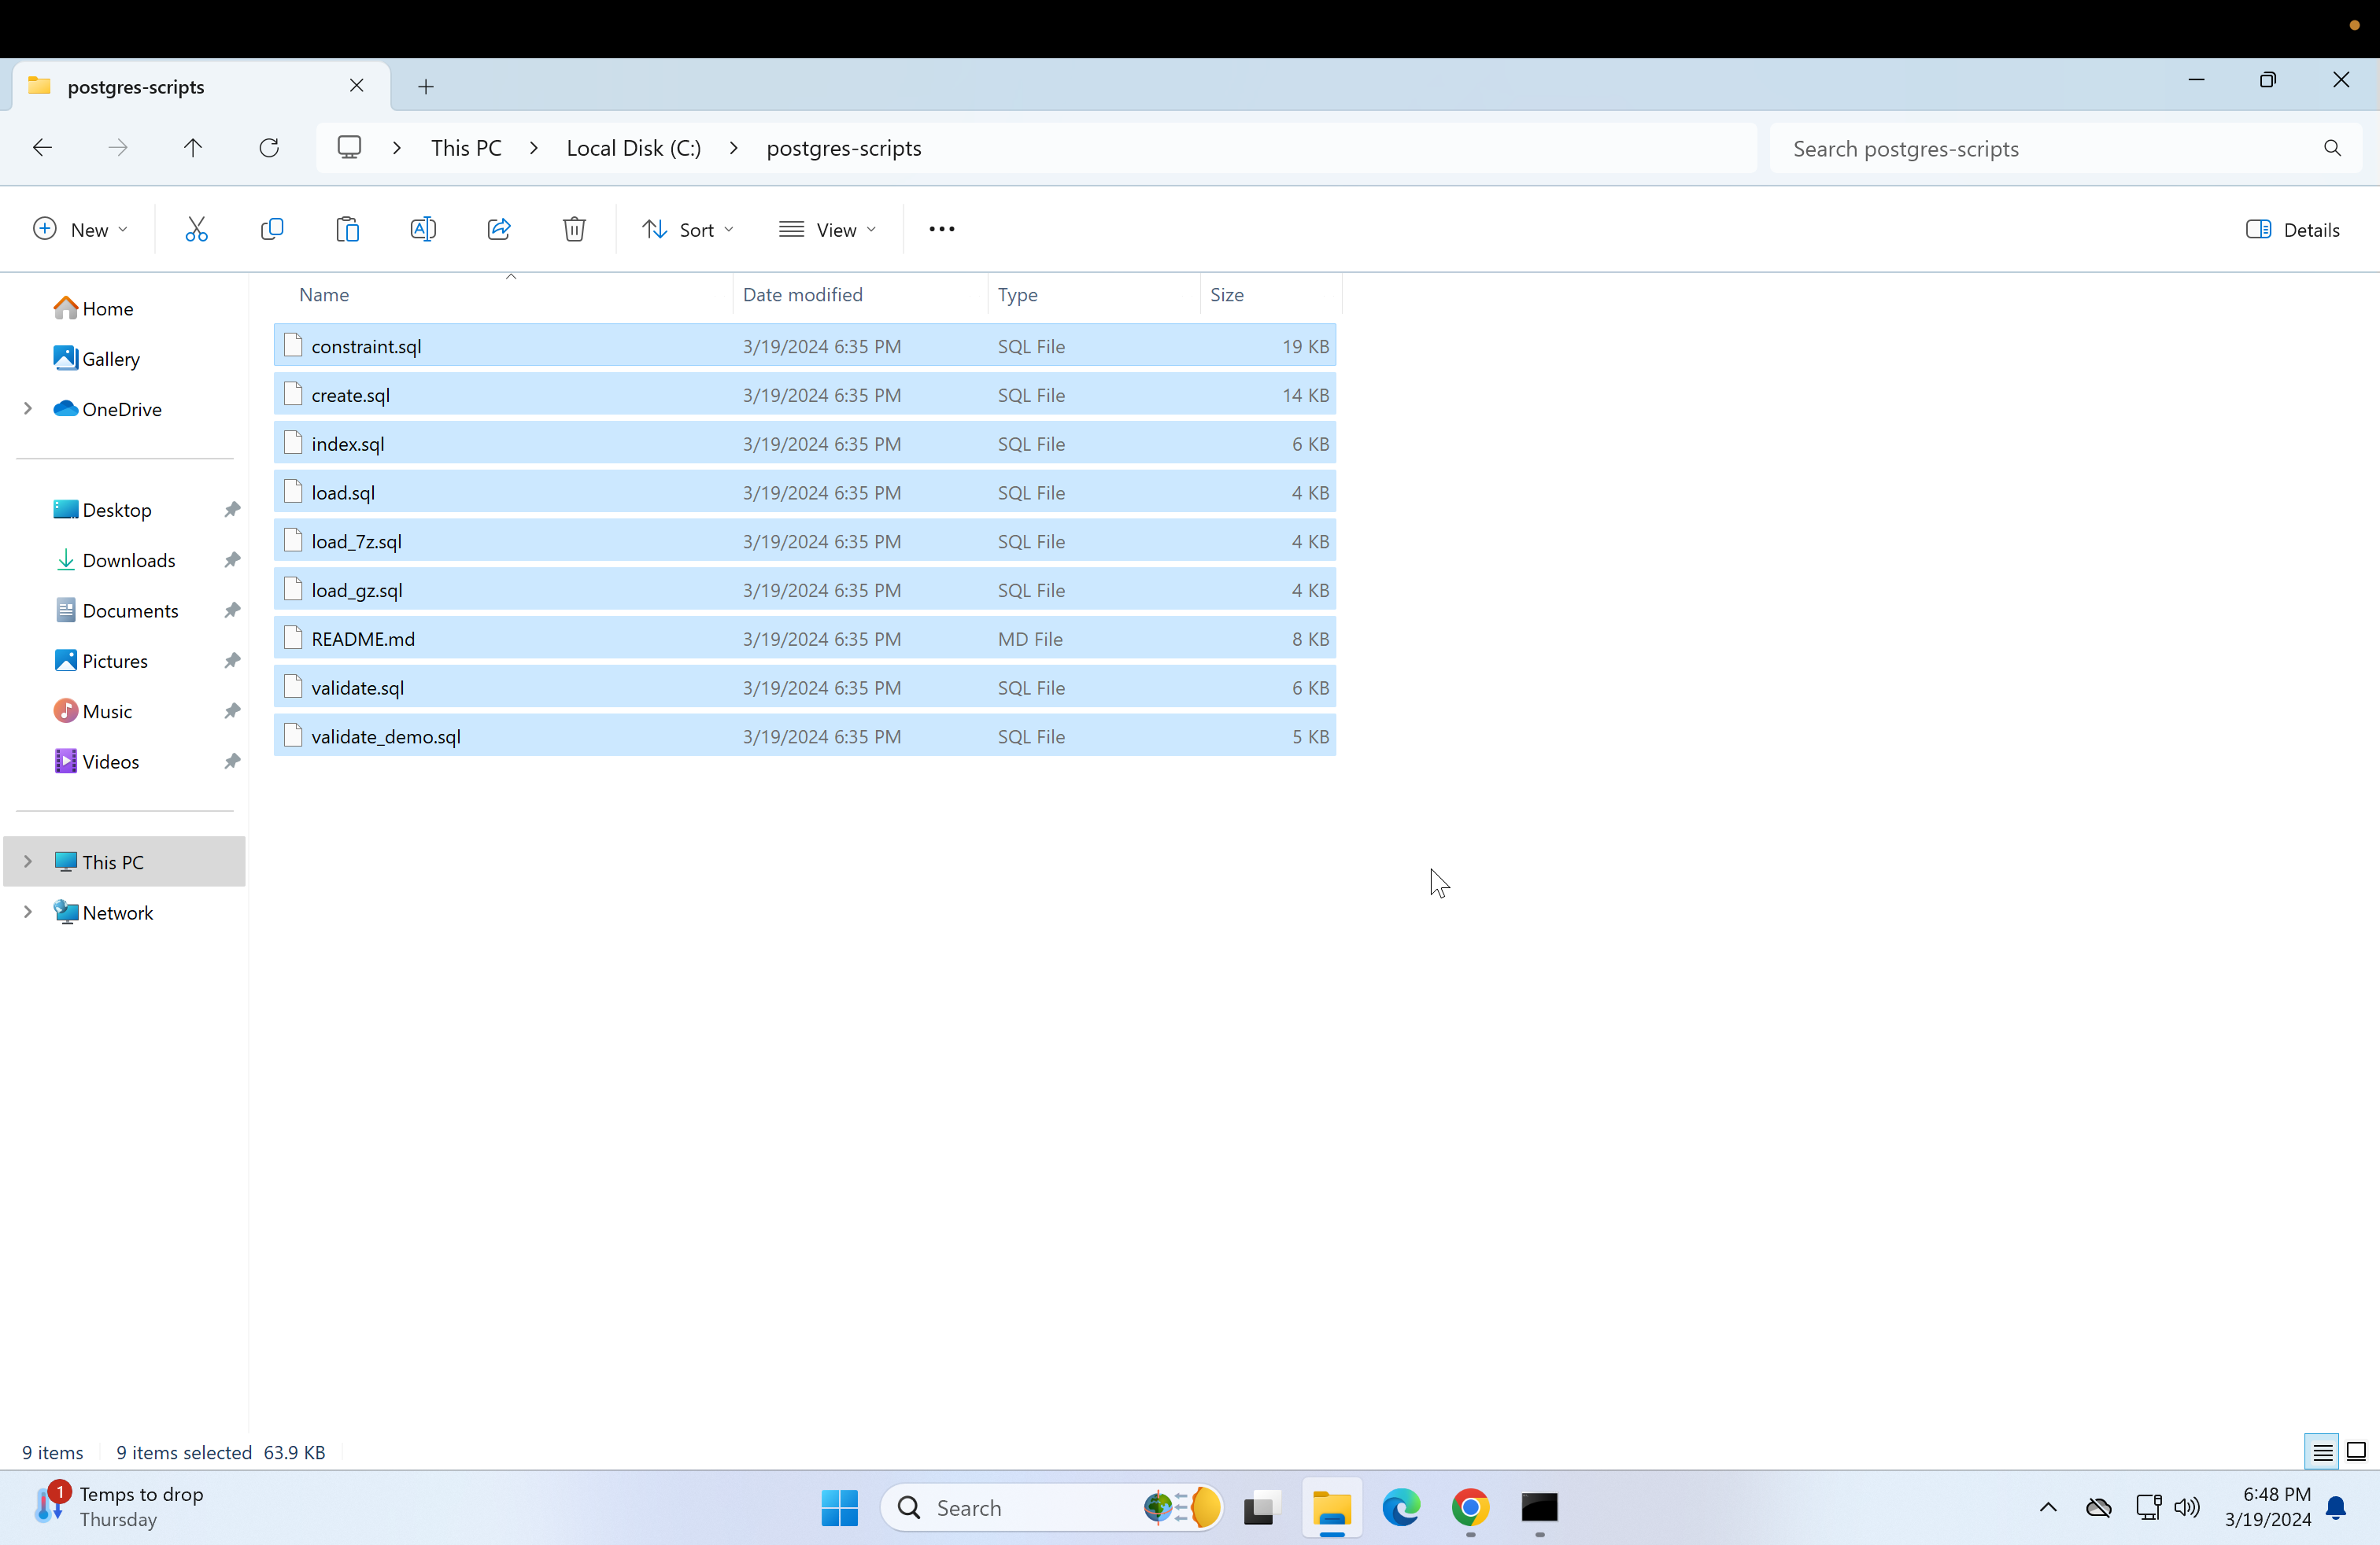Screen dimensions: 2380x1545
Task: Switch to large thumbnails view toggle
Action: 2356,1451
